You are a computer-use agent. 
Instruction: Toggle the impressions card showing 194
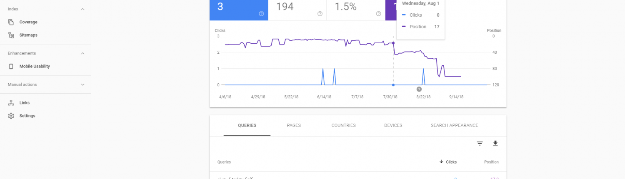tap(297, 9)
